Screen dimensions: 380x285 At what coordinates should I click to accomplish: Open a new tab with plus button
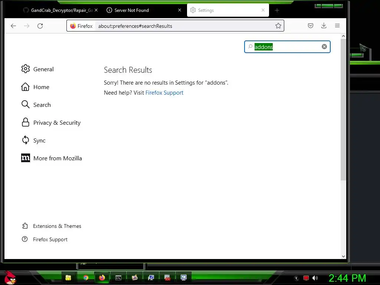(277, 10)
